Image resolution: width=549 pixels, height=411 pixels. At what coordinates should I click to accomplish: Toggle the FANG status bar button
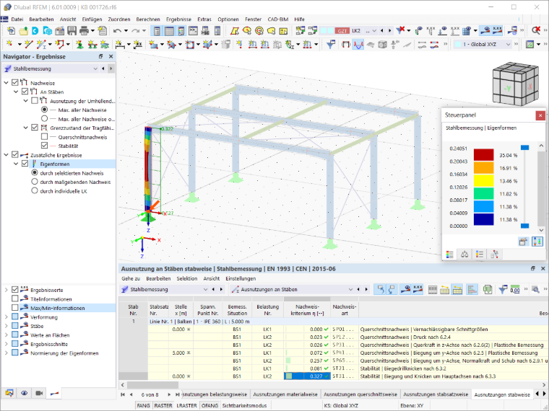pyautogui.click(x=143, y=405)
